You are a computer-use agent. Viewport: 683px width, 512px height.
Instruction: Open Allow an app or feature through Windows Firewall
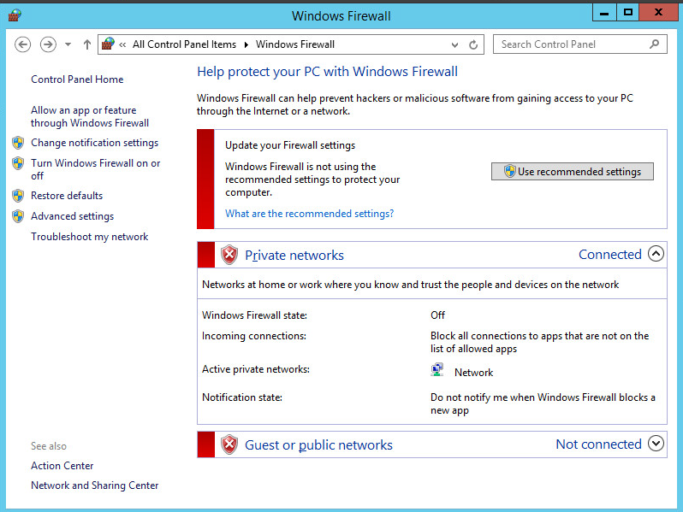(90, 116)
